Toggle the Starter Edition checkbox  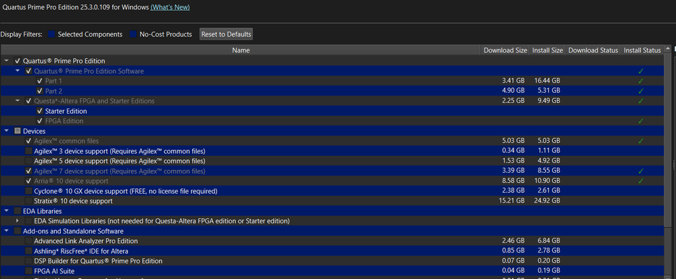coord(40,111)
